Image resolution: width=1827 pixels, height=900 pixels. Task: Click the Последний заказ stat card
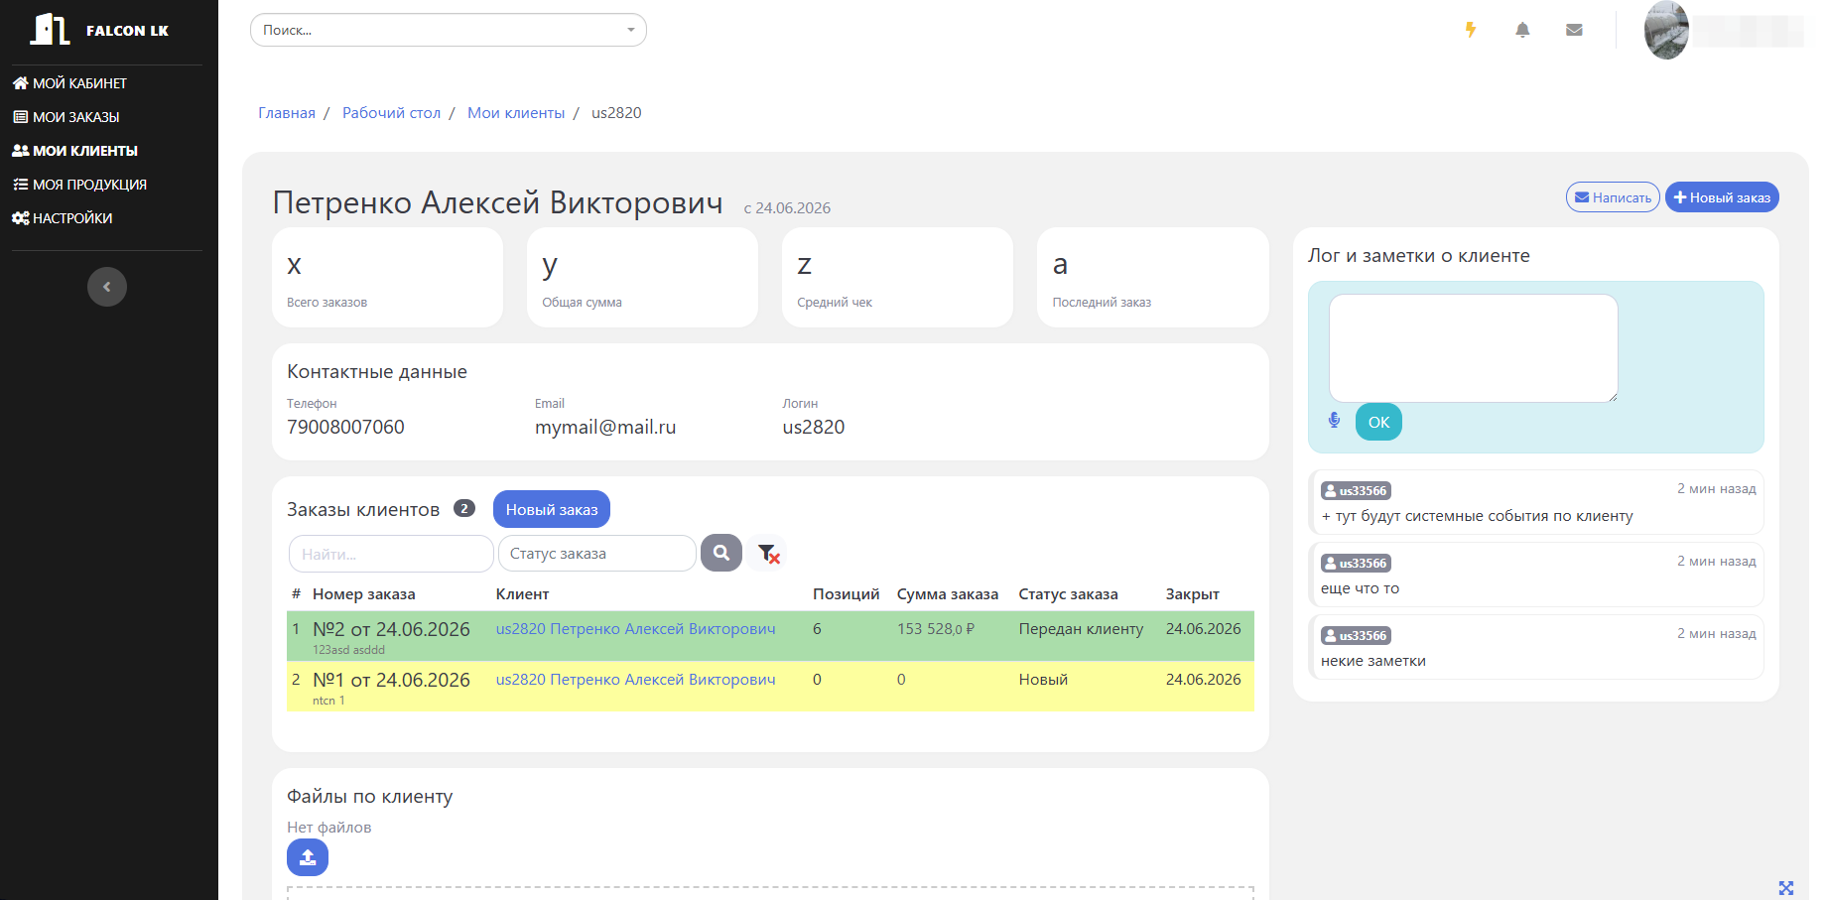(x=1153, y=278)
